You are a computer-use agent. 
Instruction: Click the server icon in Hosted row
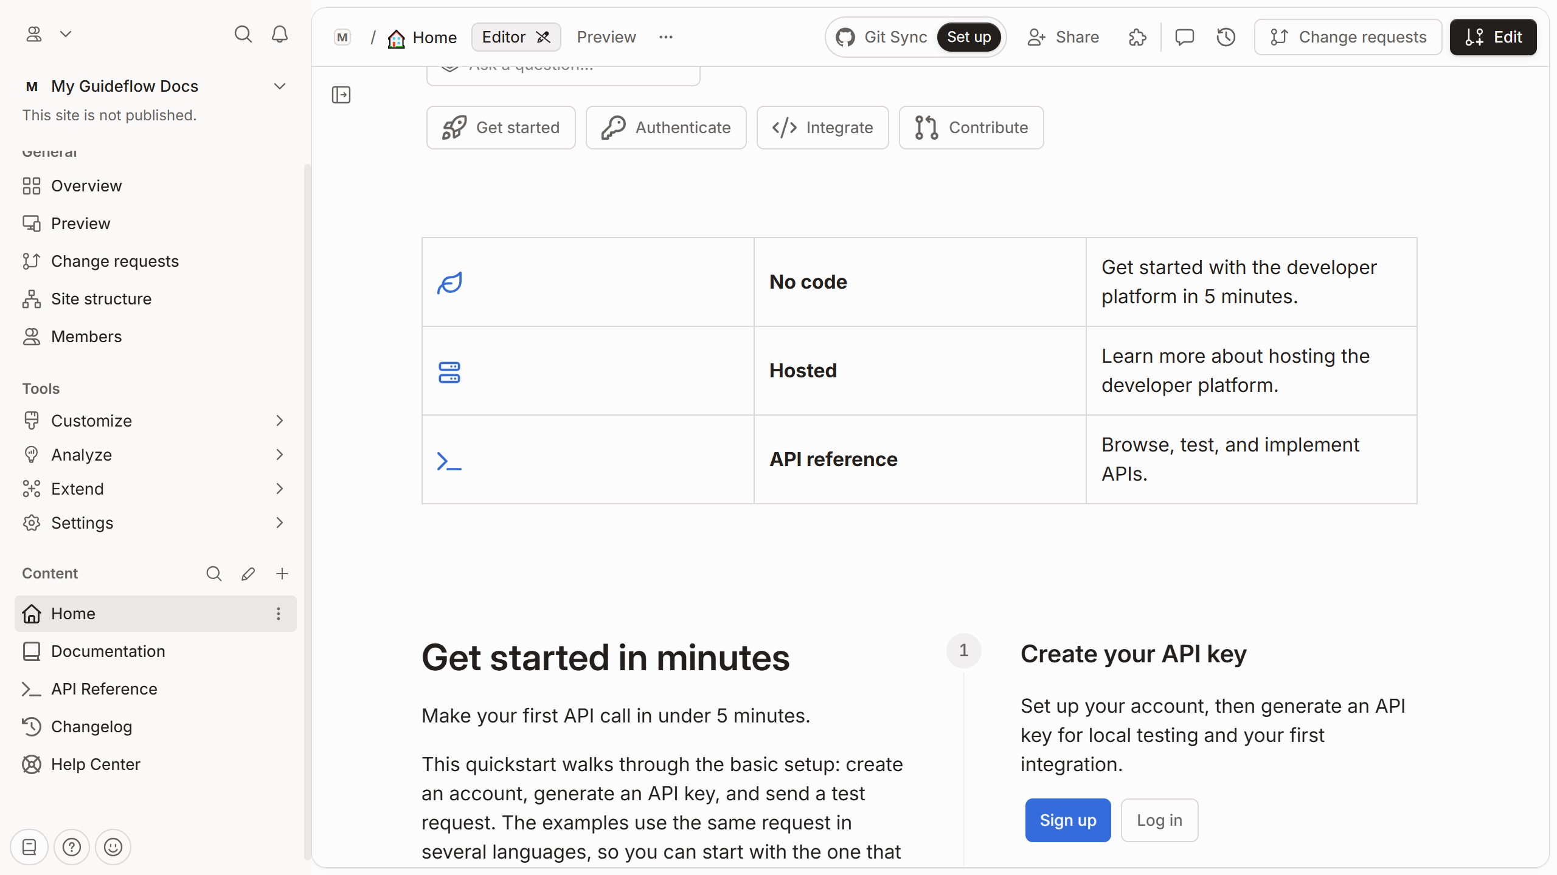pyautogui.click(x=449, y=372)
